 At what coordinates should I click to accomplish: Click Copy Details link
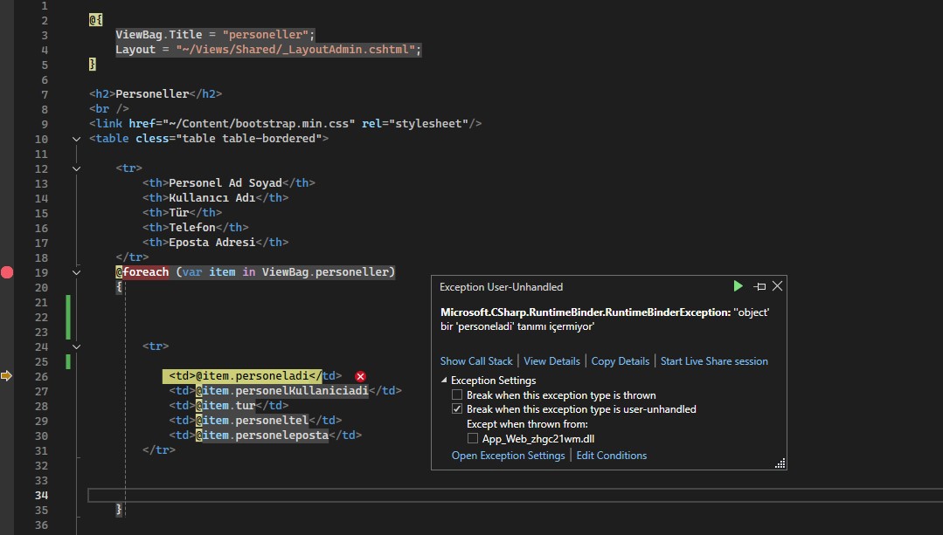(x=620, y=360)
